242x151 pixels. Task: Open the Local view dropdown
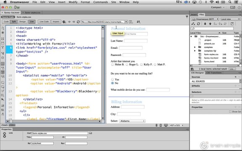point(230,19)
